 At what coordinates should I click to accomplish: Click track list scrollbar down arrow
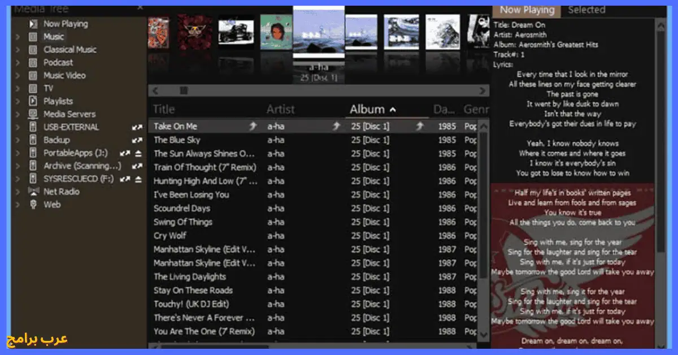coord(484,335)
